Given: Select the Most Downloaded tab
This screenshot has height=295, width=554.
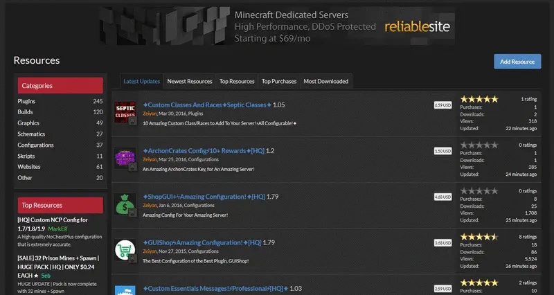Looking at the screenshot, I should pos(325,81).
